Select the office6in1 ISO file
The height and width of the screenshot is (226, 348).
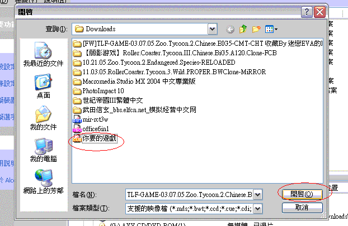pos(91,129)
